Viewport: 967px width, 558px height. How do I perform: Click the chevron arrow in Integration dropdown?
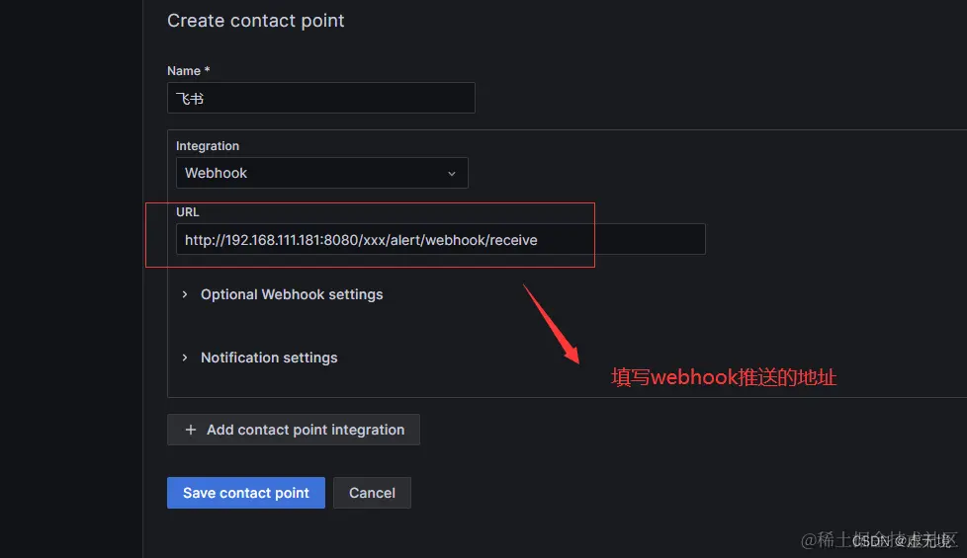tap(452, 174)
